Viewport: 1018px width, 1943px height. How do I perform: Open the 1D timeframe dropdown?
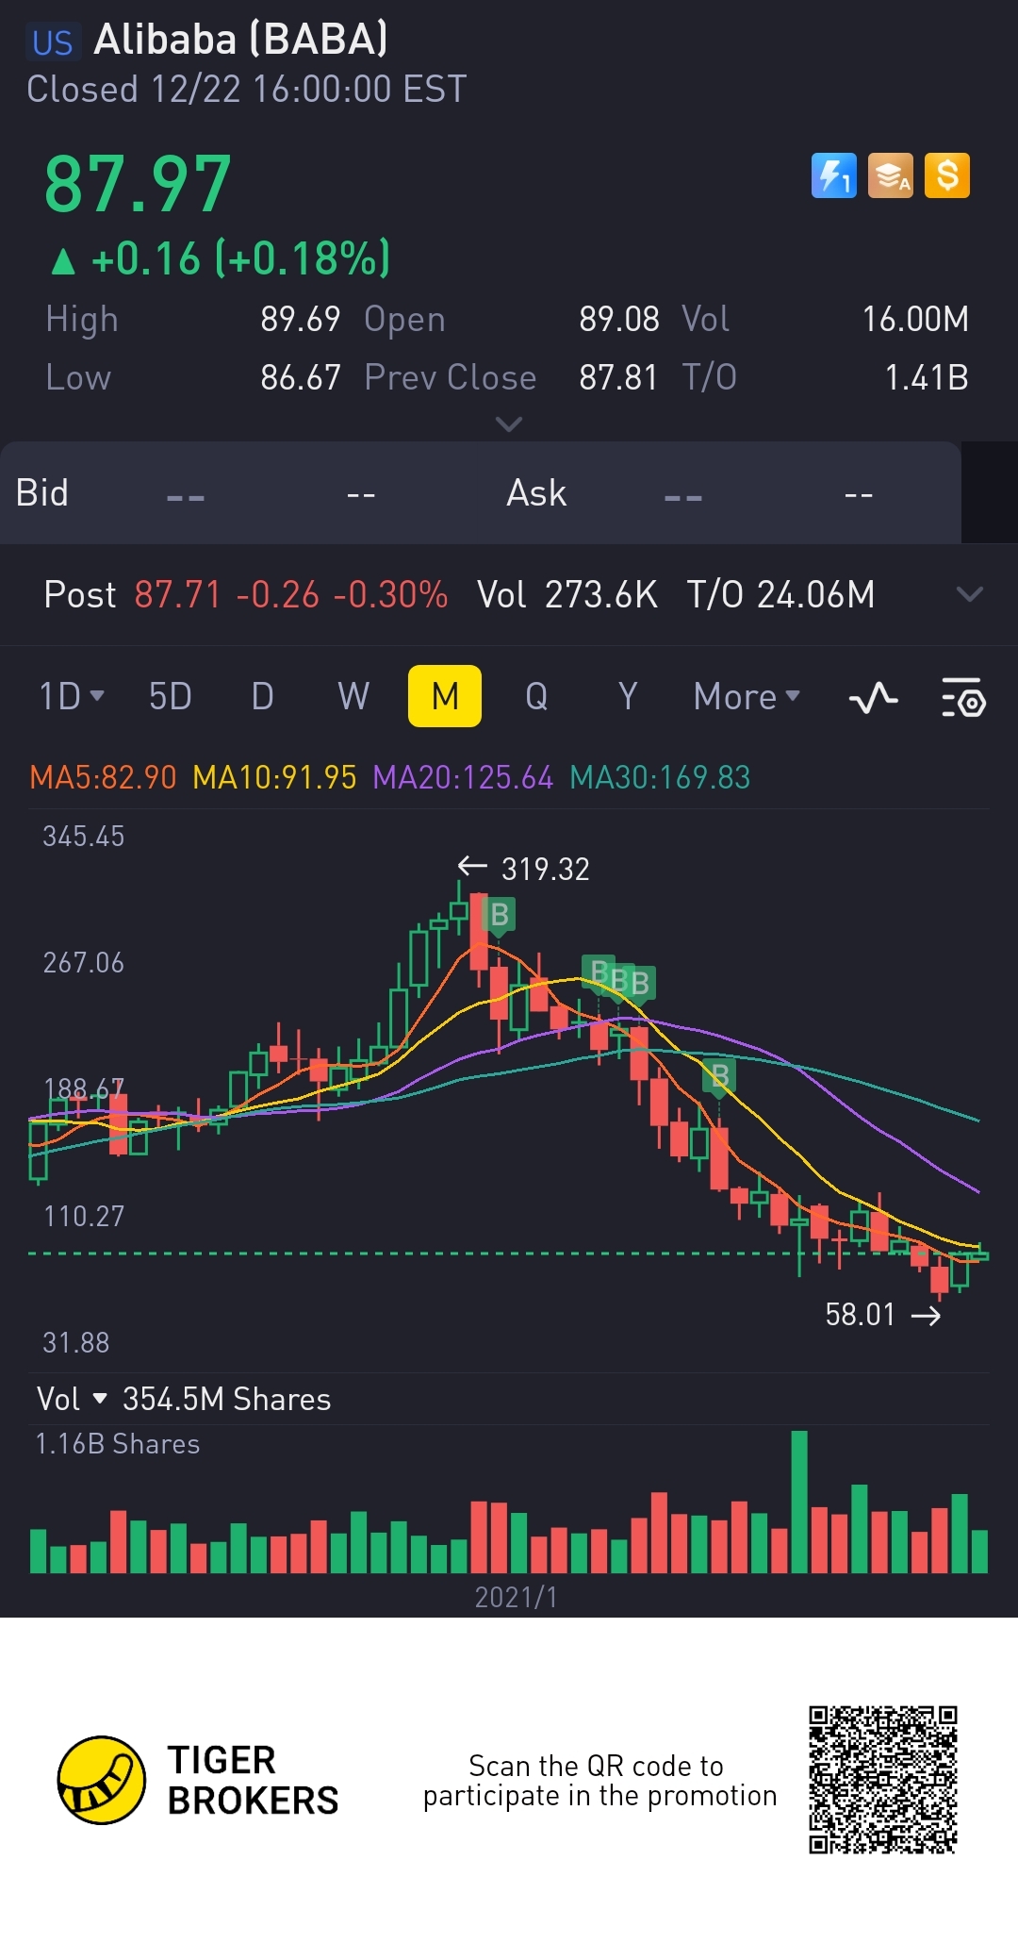pos(72,697)
